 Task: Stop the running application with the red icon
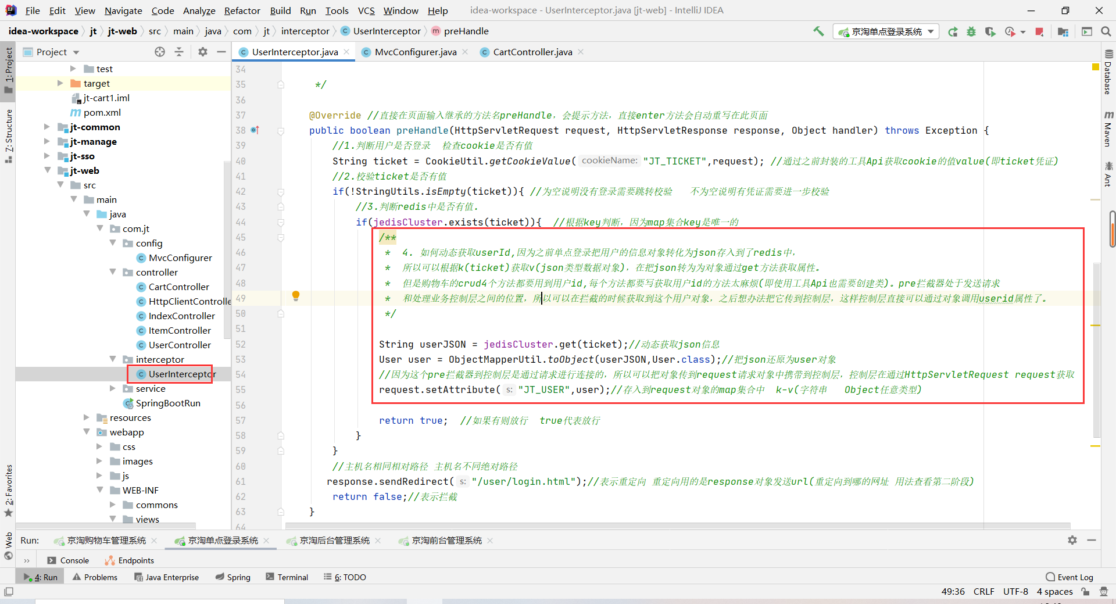tap(1039, 32)
